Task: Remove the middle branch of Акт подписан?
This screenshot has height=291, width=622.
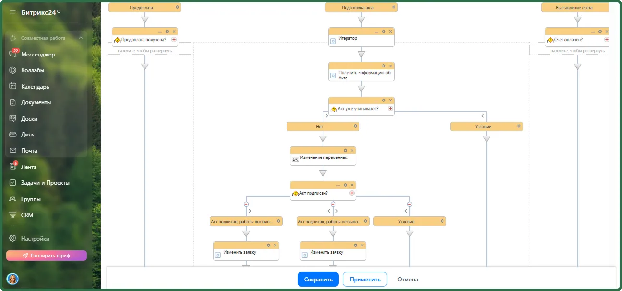Action: 333,204
